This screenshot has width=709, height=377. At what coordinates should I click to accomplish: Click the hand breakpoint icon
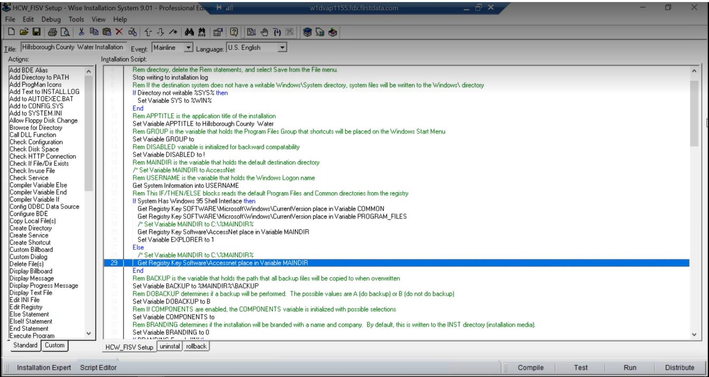click(264, 32)
